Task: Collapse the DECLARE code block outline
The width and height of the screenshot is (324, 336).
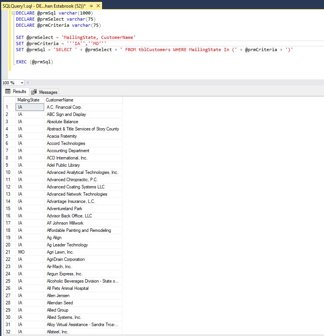Action: coord(13,13)
